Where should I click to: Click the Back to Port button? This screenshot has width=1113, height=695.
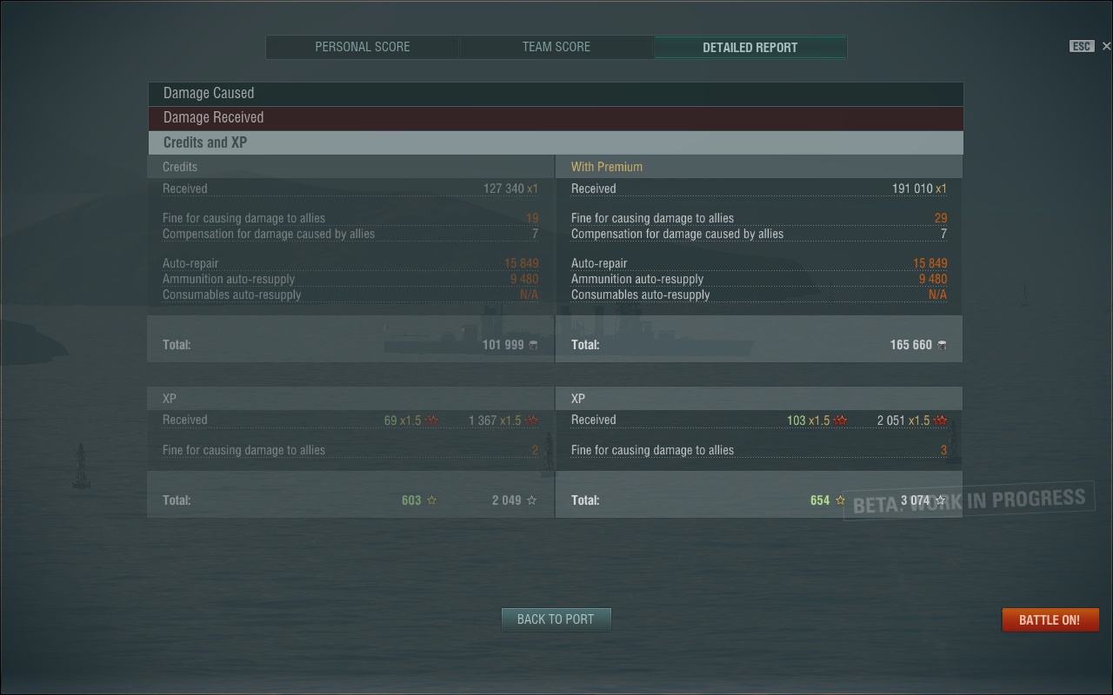click(x=556, y=619)
